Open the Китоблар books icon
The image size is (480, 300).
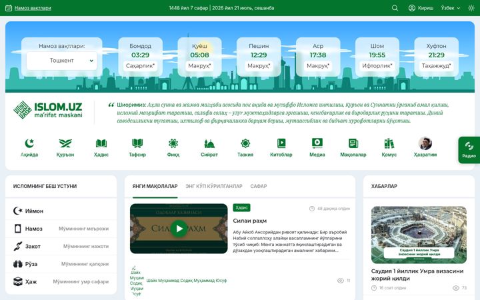tap(281, 143)
